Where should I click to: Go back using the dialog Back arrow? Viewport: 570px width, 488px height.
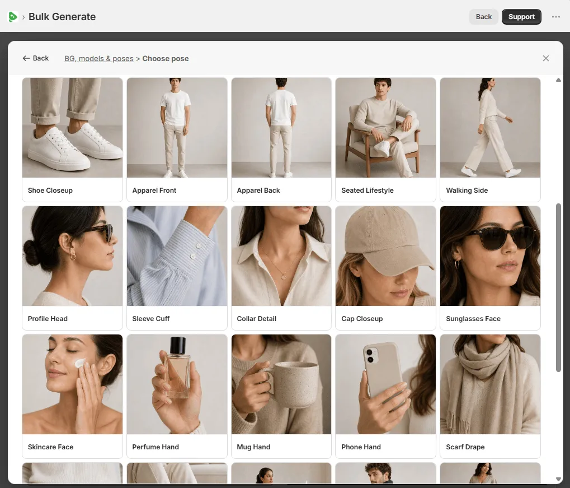point(36,58)
